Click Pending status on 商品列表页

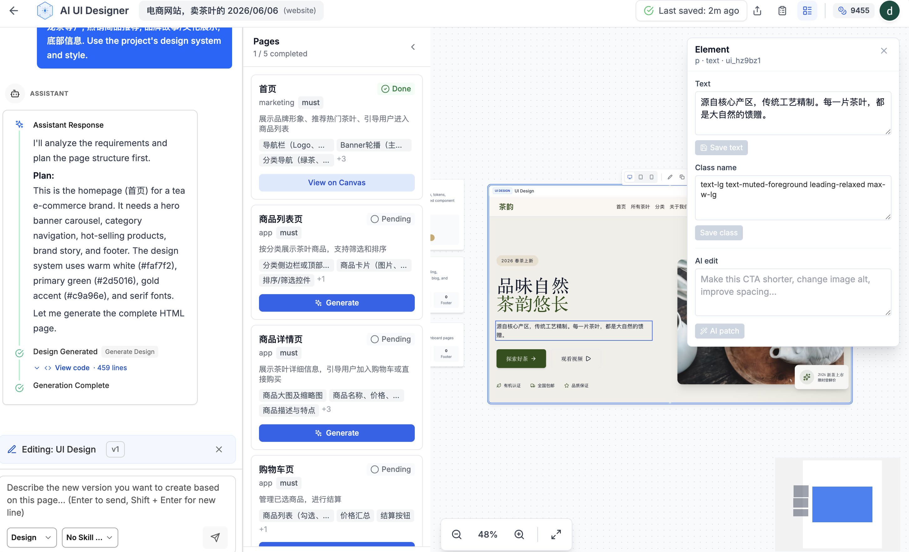click(x=391, y=219)
